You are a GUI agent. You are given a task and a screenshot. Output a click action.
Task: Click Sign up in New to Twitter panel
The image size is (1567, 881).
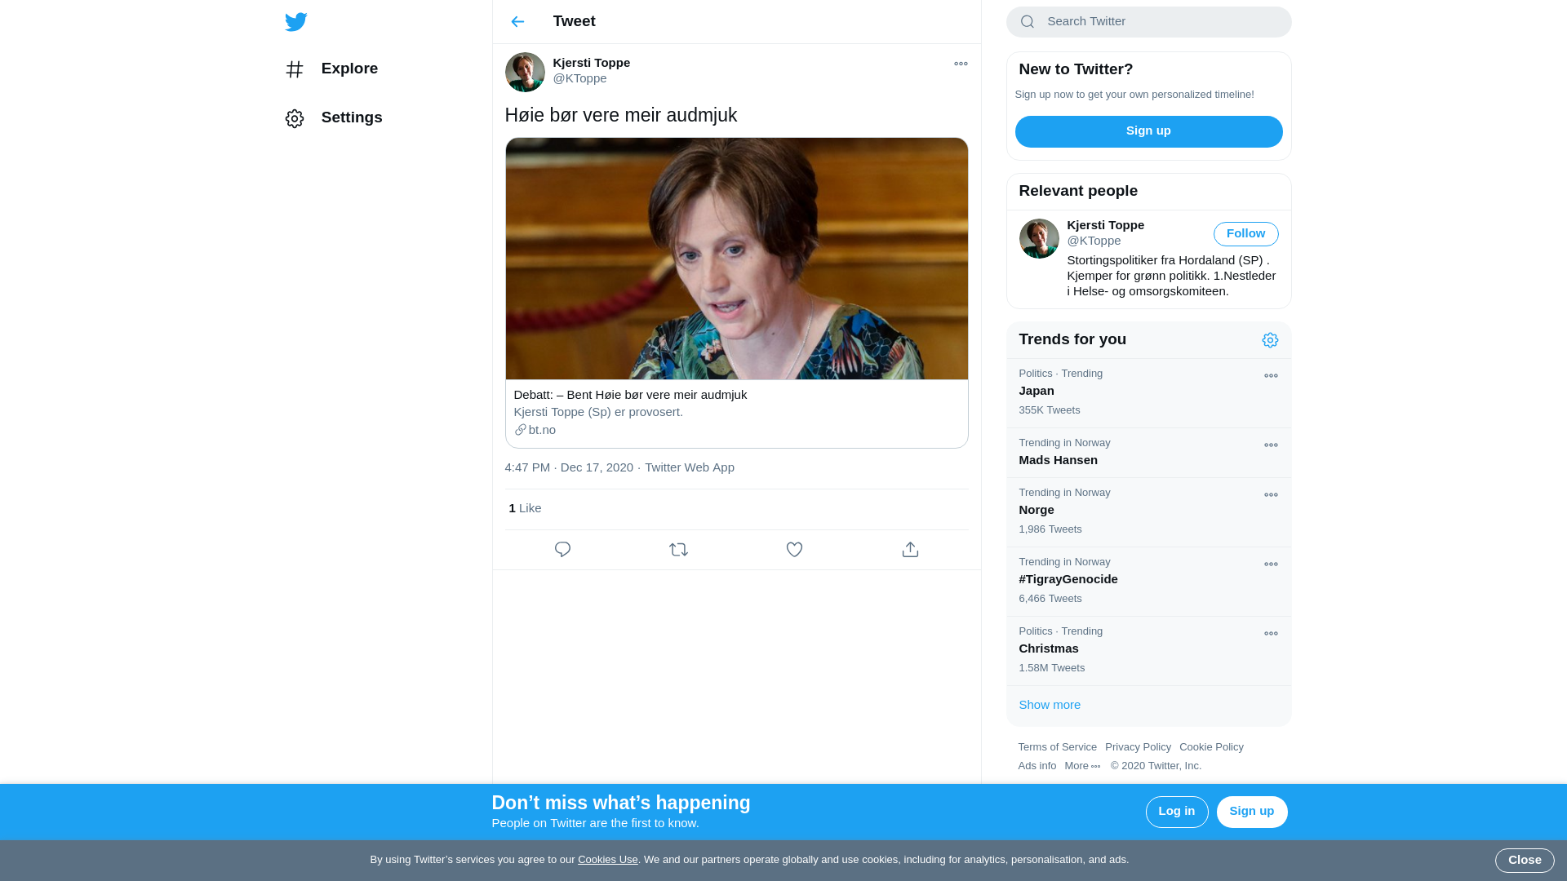click(1148, 131)
